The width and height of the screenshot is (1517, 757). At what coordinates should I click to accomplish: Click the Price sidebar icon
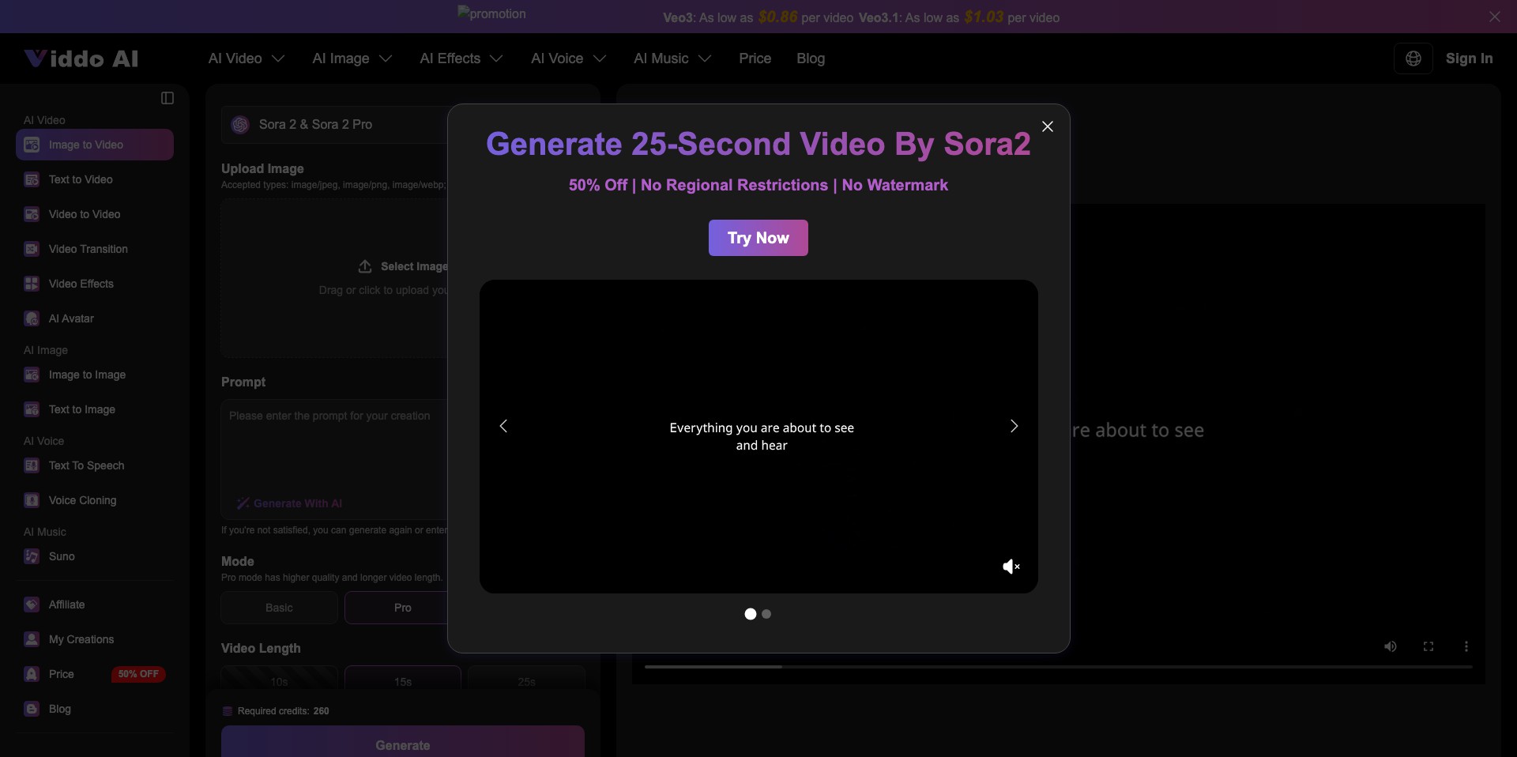coord(32,674)
